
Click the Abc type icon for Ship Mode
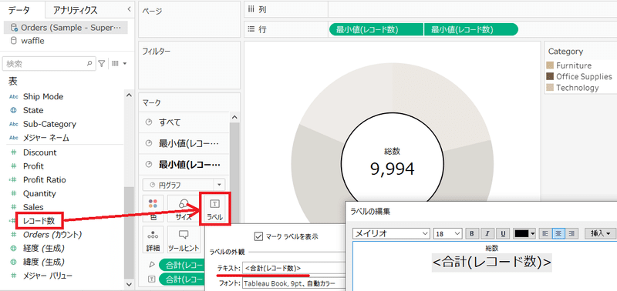coord(13,96)
